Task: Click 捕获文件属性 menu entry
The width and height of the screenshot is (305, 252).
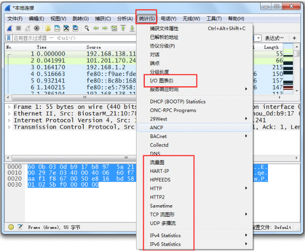Action: [x=164, y=28]
